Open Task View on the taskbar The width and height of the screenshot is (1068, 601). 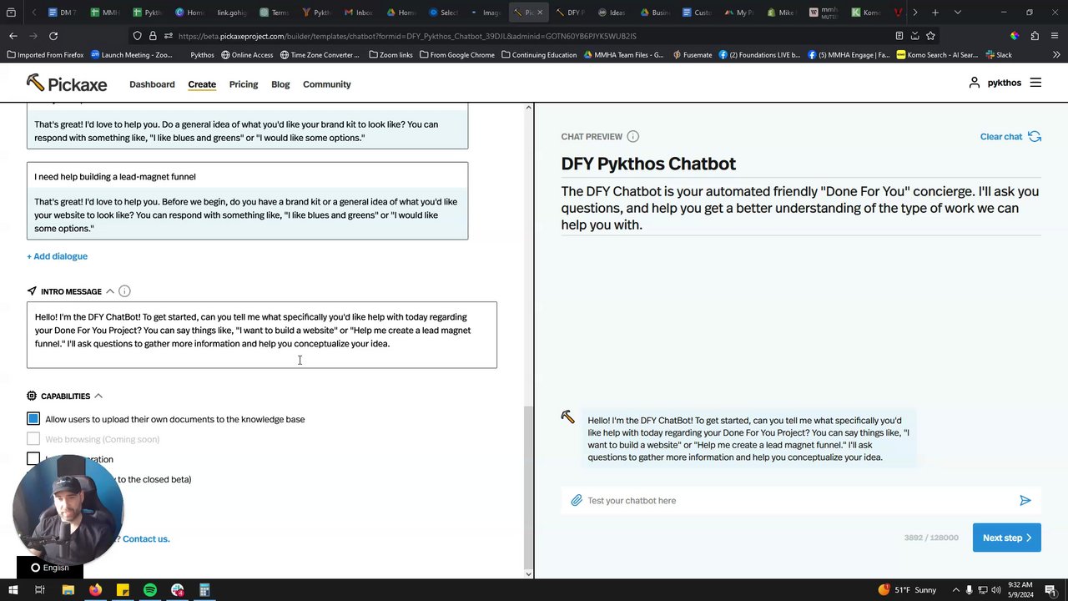click(39, 590)
